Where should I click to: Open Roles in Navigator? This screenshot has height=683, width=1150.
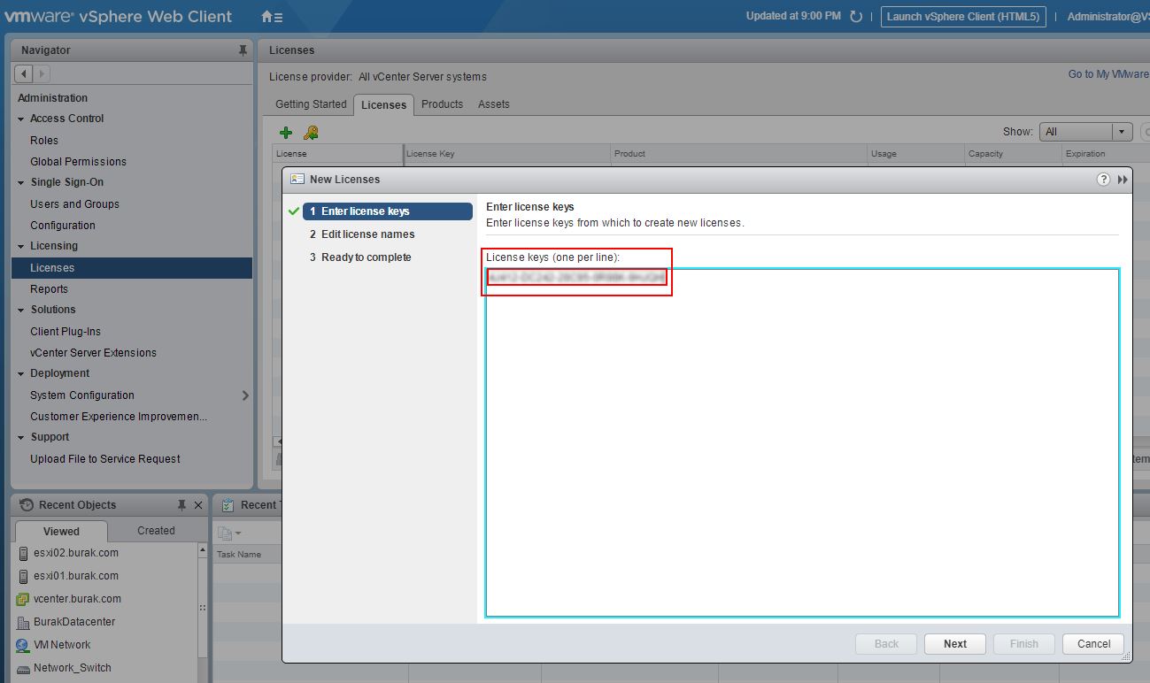click(44, 141)
